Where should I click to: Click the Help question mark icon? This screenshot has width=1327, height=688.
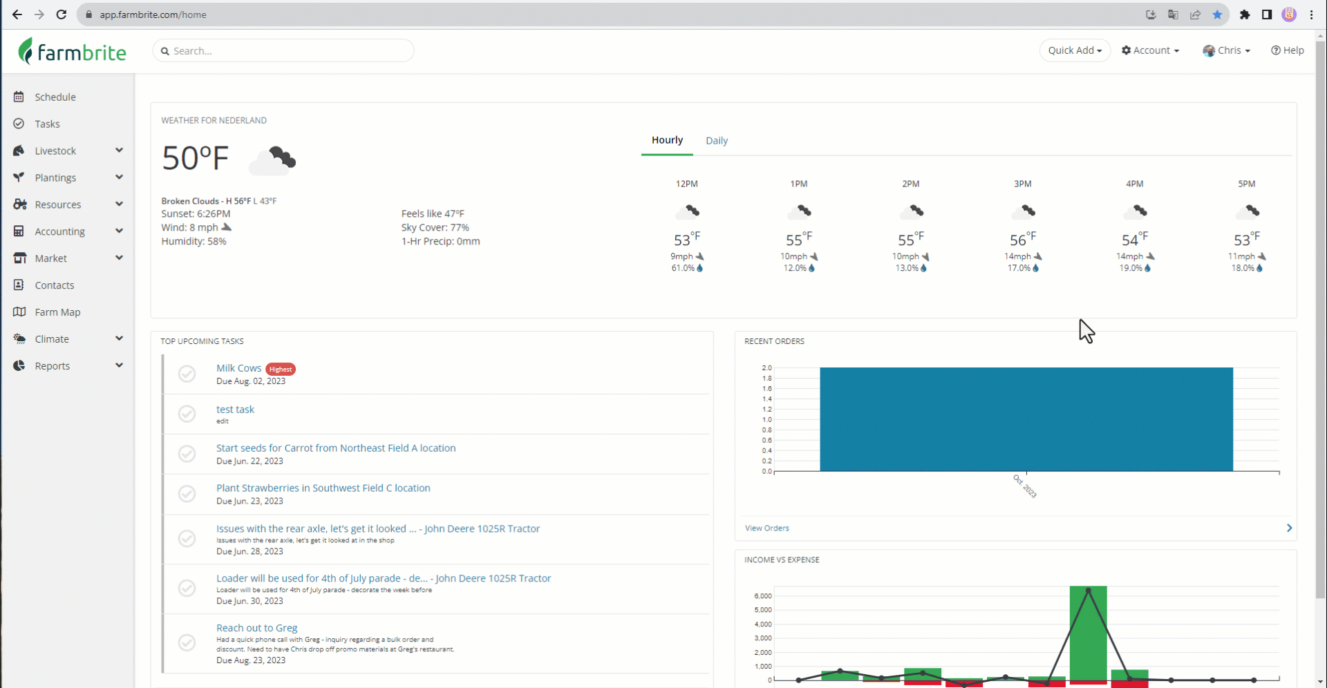point(1276,50)
